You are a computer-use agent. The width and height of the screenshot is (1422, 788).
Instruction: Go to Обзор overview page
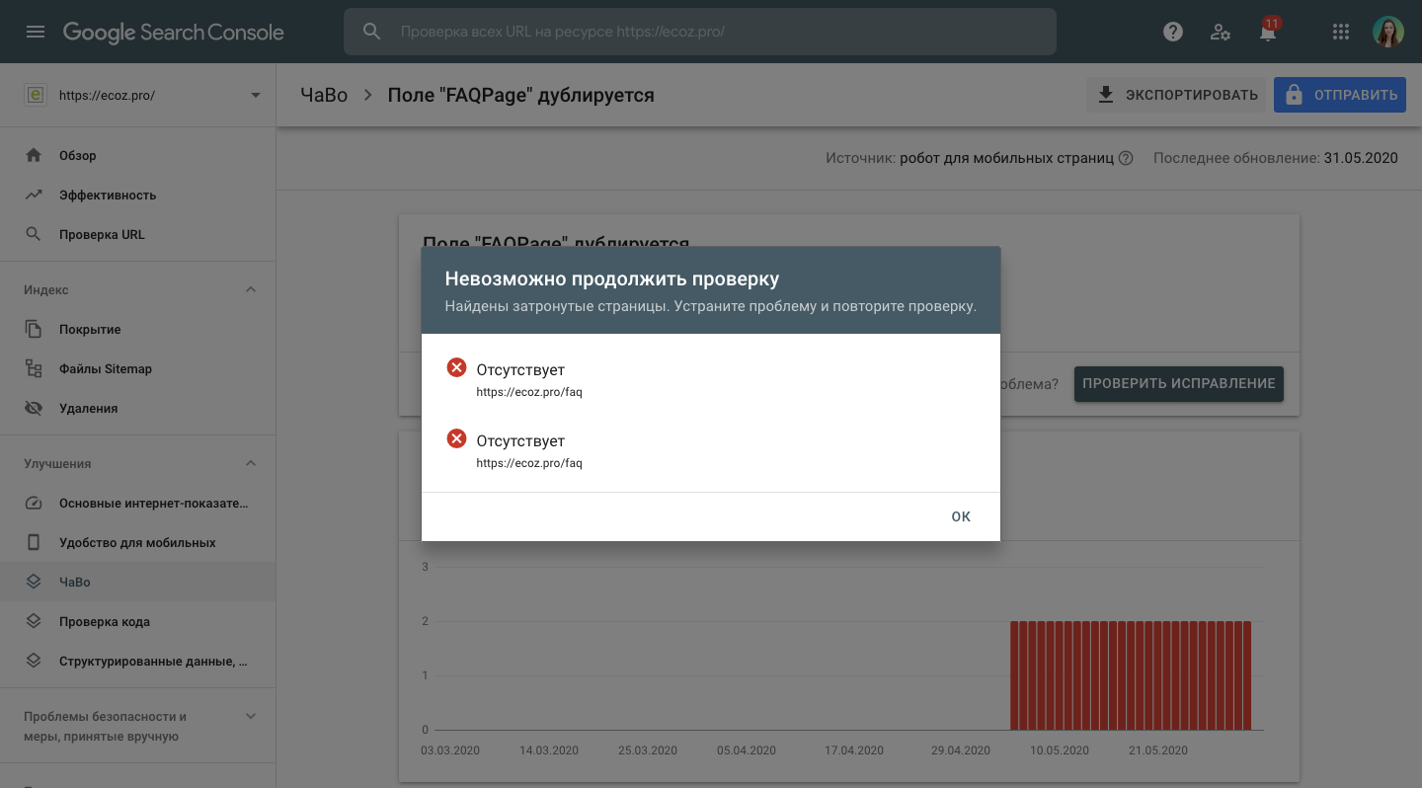pos(138,155)
